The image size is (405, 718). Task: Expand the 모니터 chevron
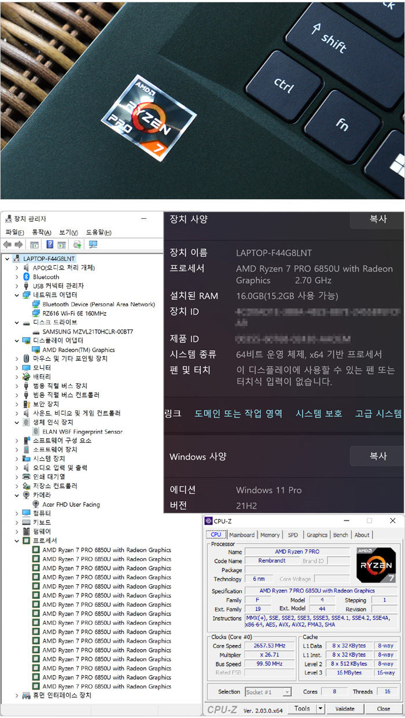(x=17, y=368)
